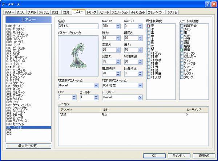Select empty enemy slot 034
The width and height of the screenshot is (218, 161).
pos(28,130)
